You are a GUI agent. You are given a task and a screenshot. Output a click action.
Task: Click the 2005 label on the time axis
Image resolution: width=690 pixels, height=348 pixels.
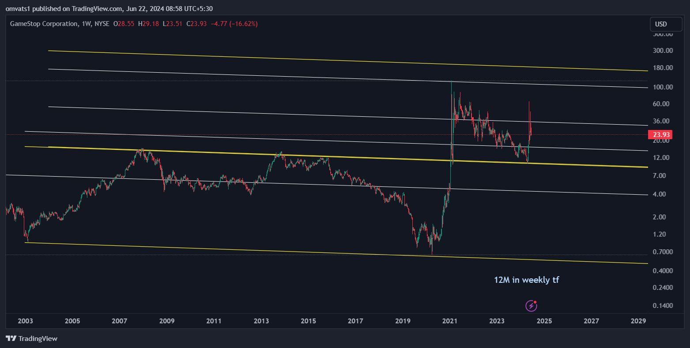click(72, 321)
